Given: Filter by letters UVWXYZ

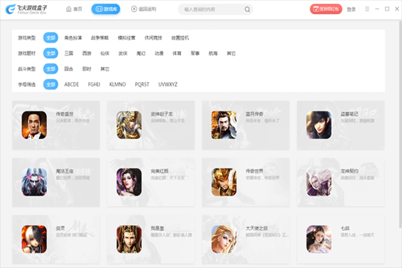Looking at the screenshot, I should coord(168,84).
